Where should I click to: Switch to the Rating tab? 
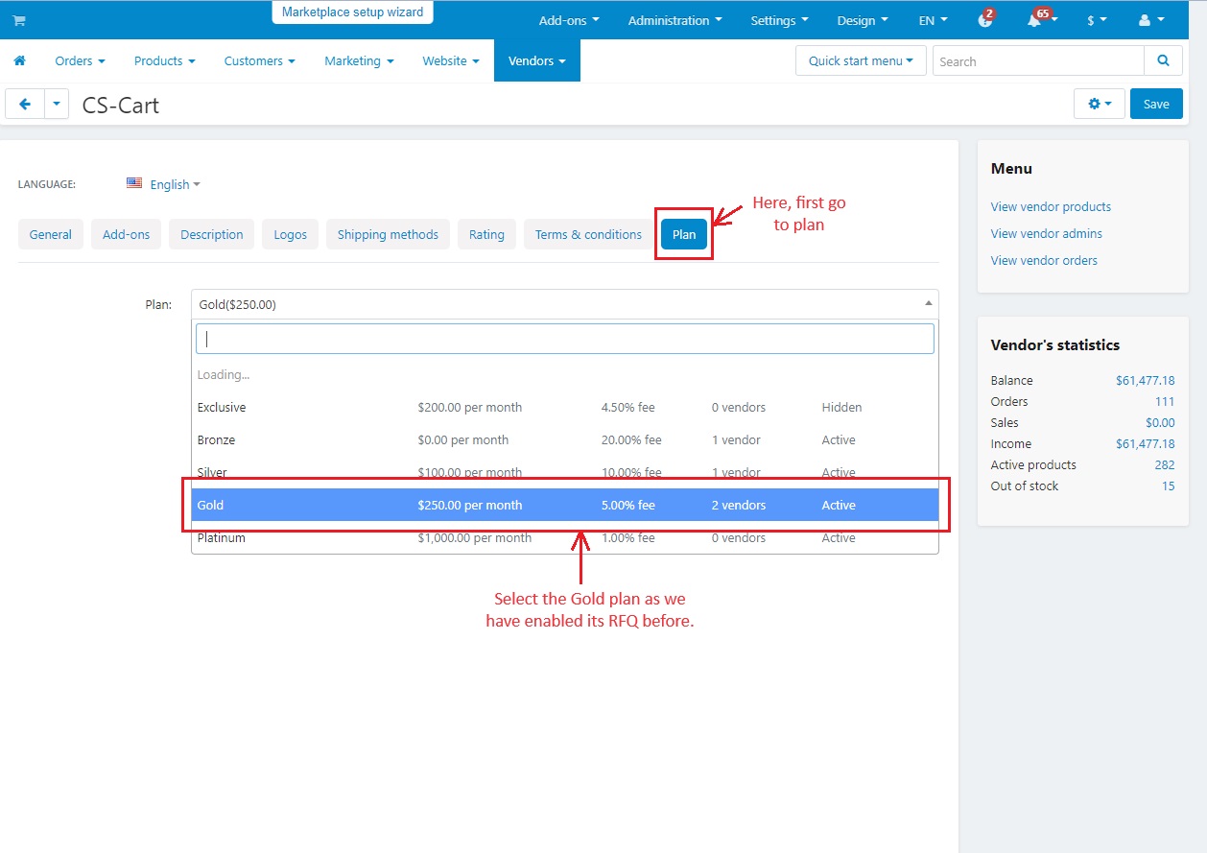[x=486, y=234]
